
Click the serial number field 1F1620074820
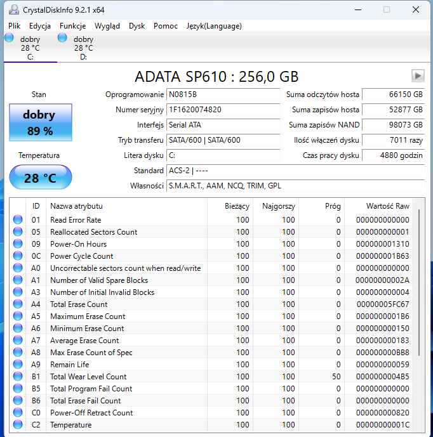tap(223, 110)
